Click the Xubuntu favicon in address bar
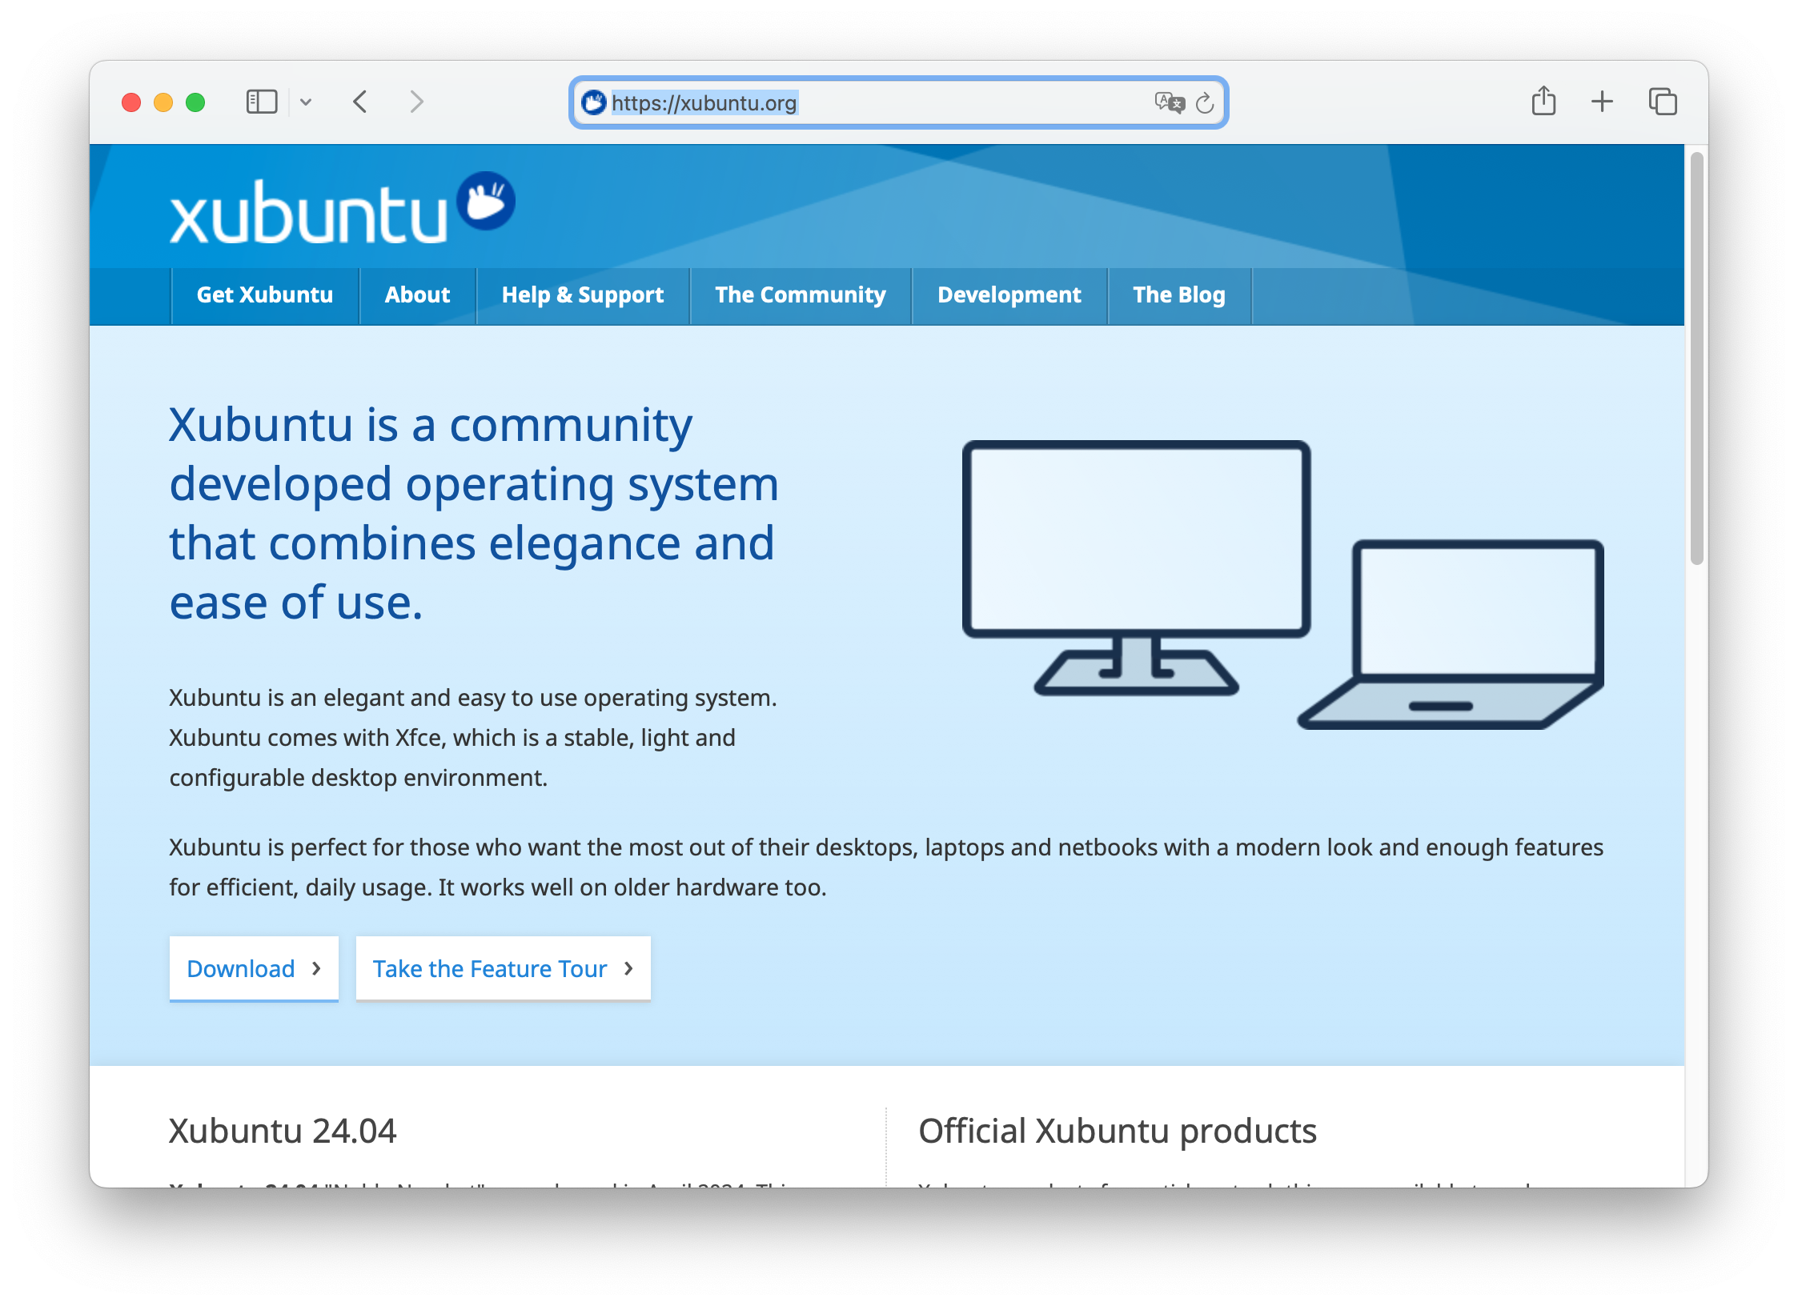The width and height of the screenshot is (1798, 1306). tap(593, 102)
